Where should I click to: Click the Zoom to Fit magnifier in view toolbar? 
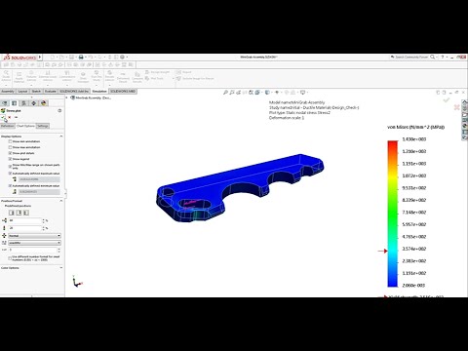pyautogui.click(x=225, y=93)
